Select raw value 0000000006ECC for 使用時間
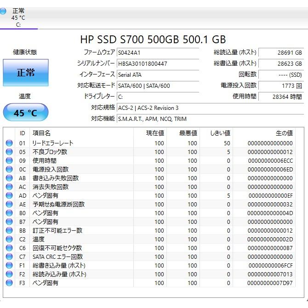 (x=270, y=161)
